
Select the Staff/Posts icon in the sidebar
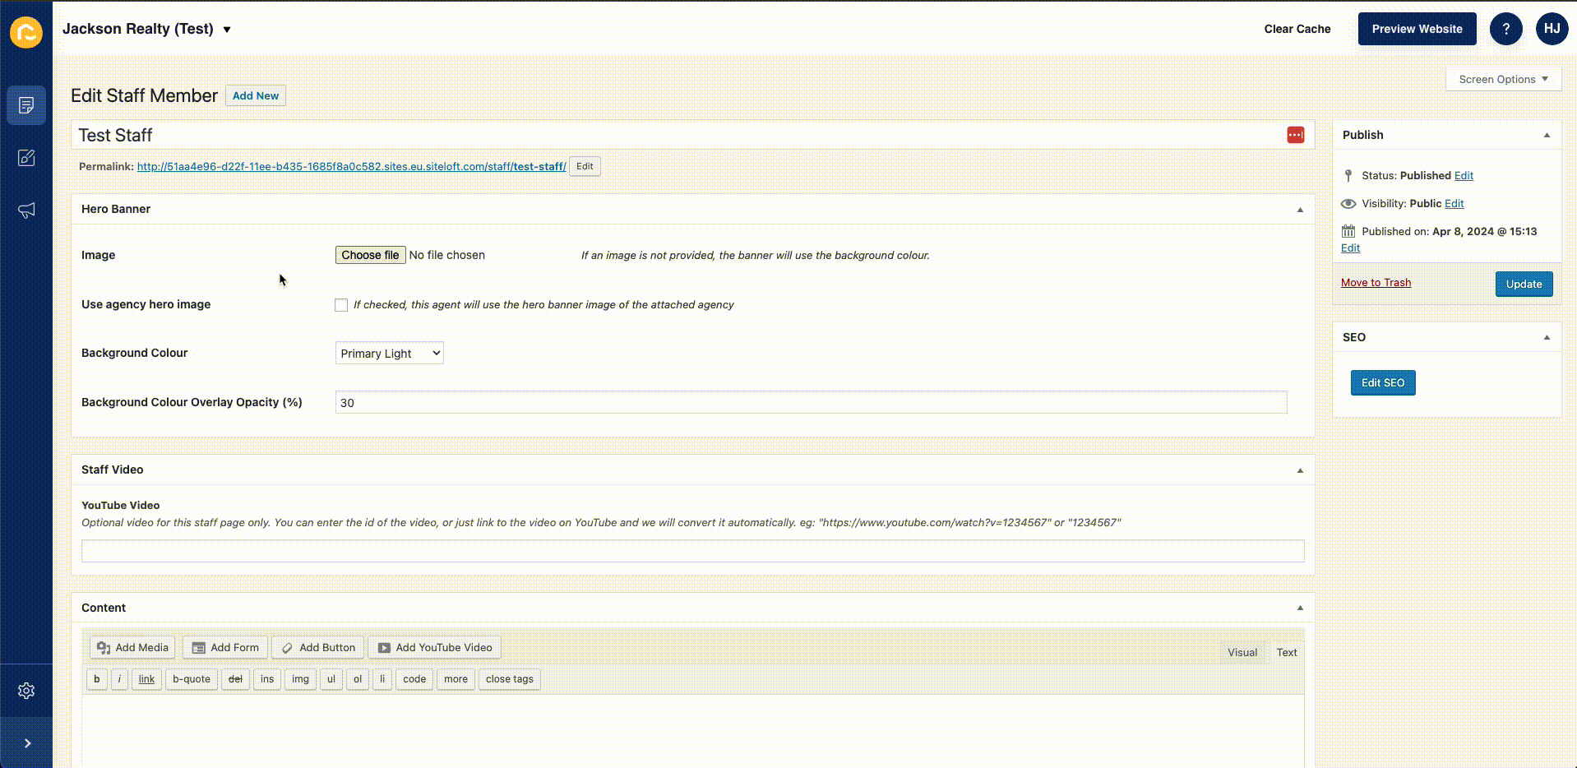pos(26,105)
